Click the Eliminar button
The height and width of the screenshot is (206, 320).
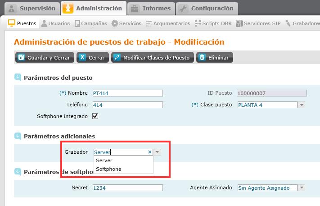pyautogui.click(x=215, y=58)
